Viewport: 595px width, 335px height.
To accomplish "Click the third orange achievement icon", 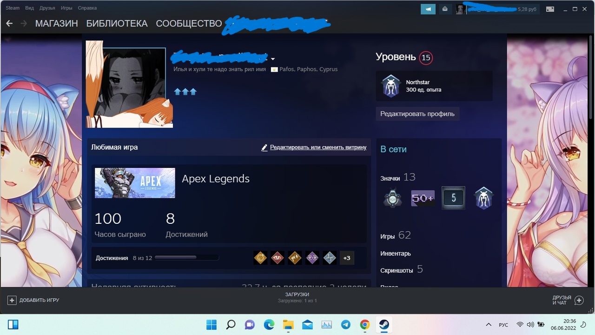I will point(295,258).
